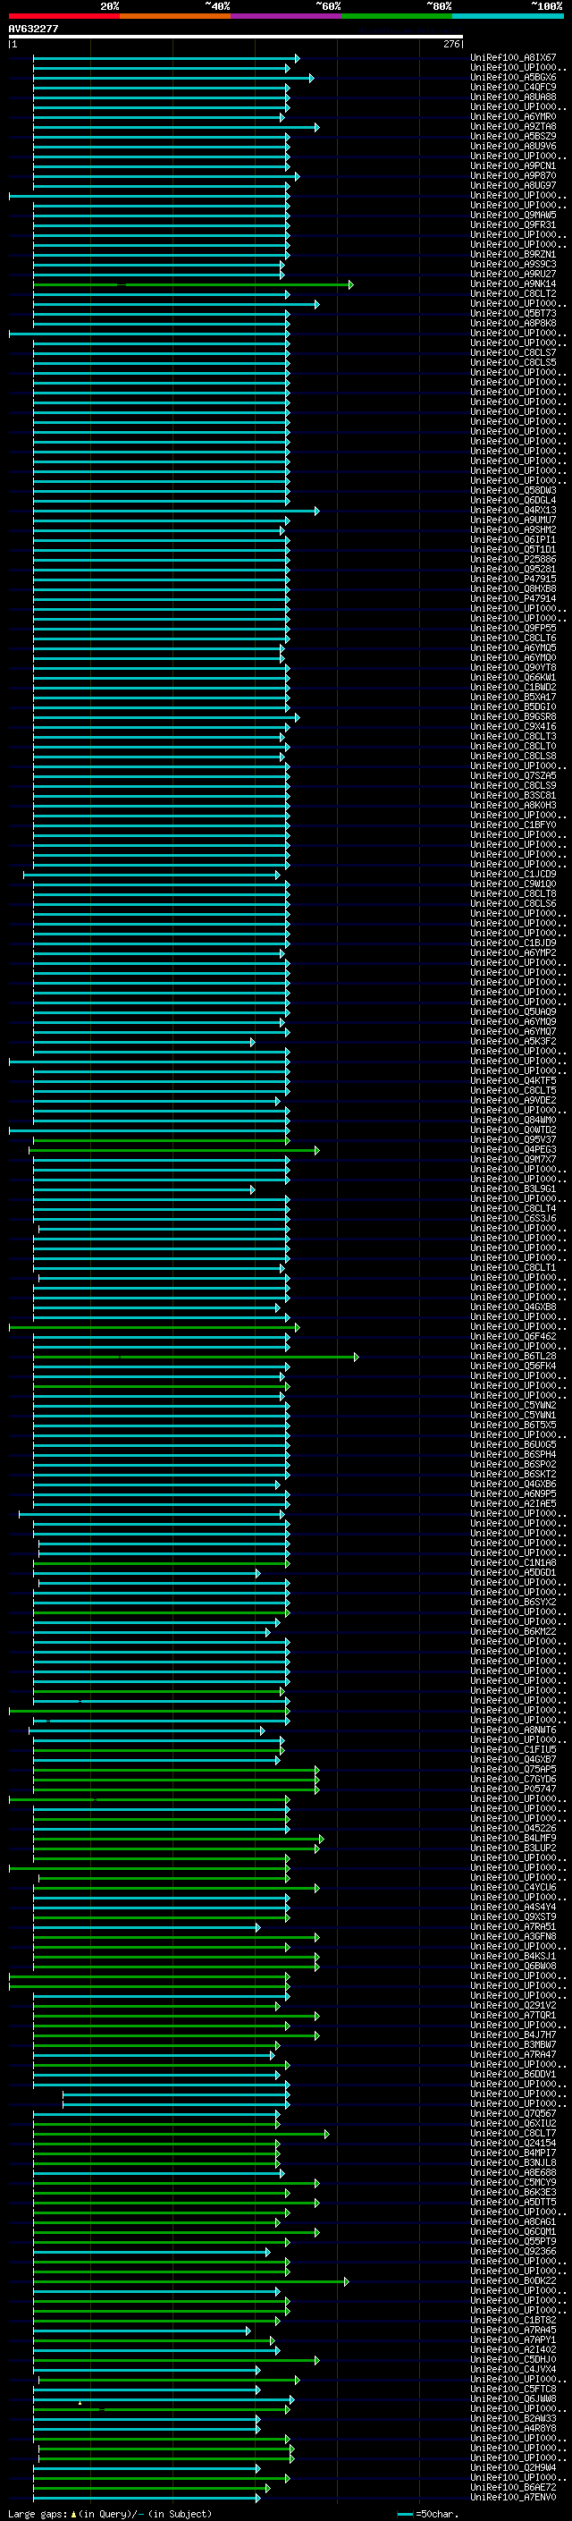The height and width of the screenshot is (2521, 572).
Task: Select hit label UniRef100_B9RZN1
Action: coord(513,255)
